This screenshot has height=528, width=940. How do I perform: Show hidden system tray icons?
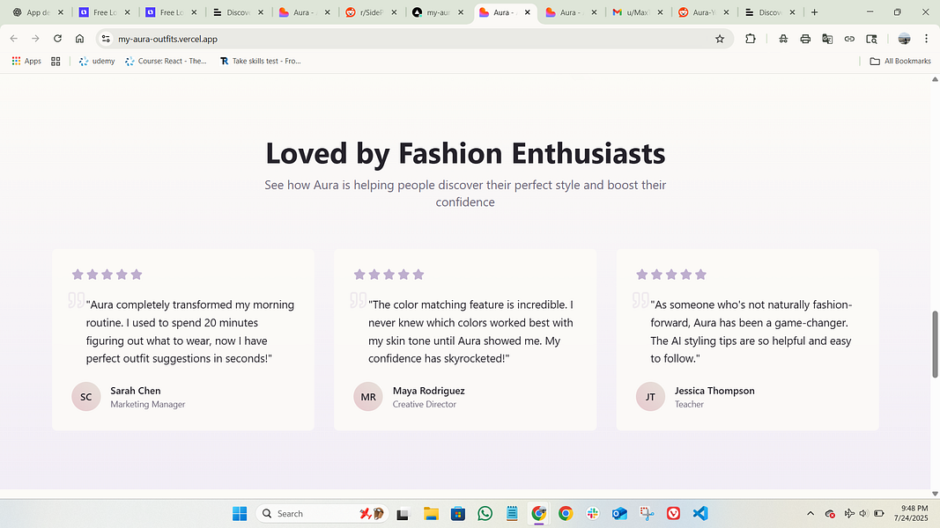[810, 513]
